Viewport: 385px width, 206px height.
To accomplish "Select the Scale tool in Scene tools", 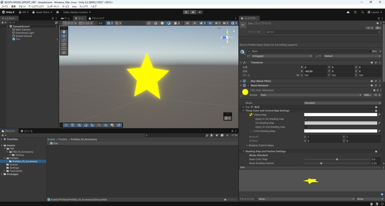I will point(64,44).
